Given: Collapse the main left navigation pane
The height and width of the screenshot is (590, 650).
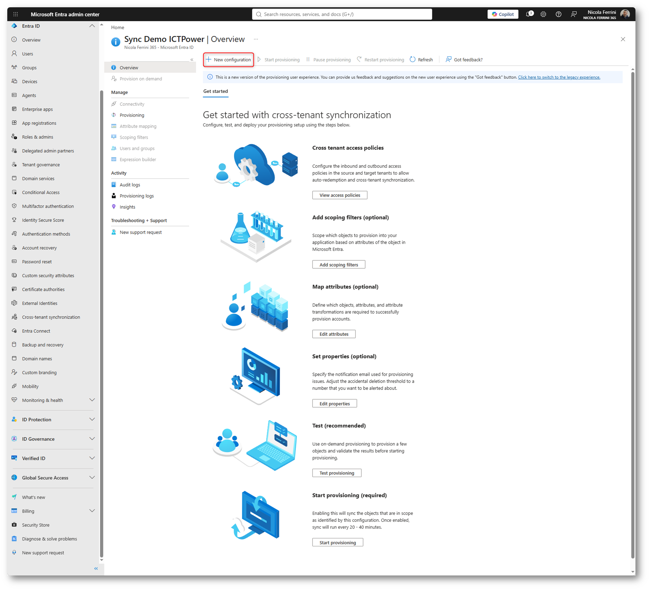Looking at the screenshot, I should [96, 568].
